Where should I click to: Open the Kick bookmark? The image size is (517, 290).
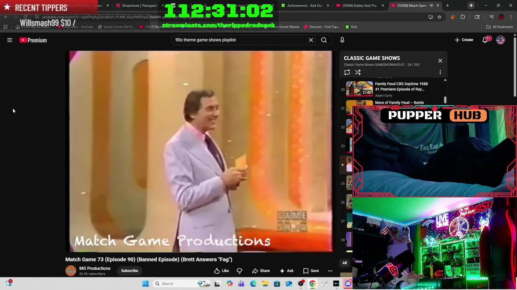click(x=351, y=27)
